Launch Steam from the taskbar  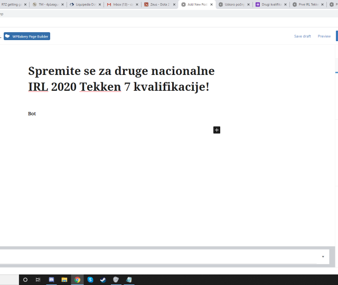103,280
